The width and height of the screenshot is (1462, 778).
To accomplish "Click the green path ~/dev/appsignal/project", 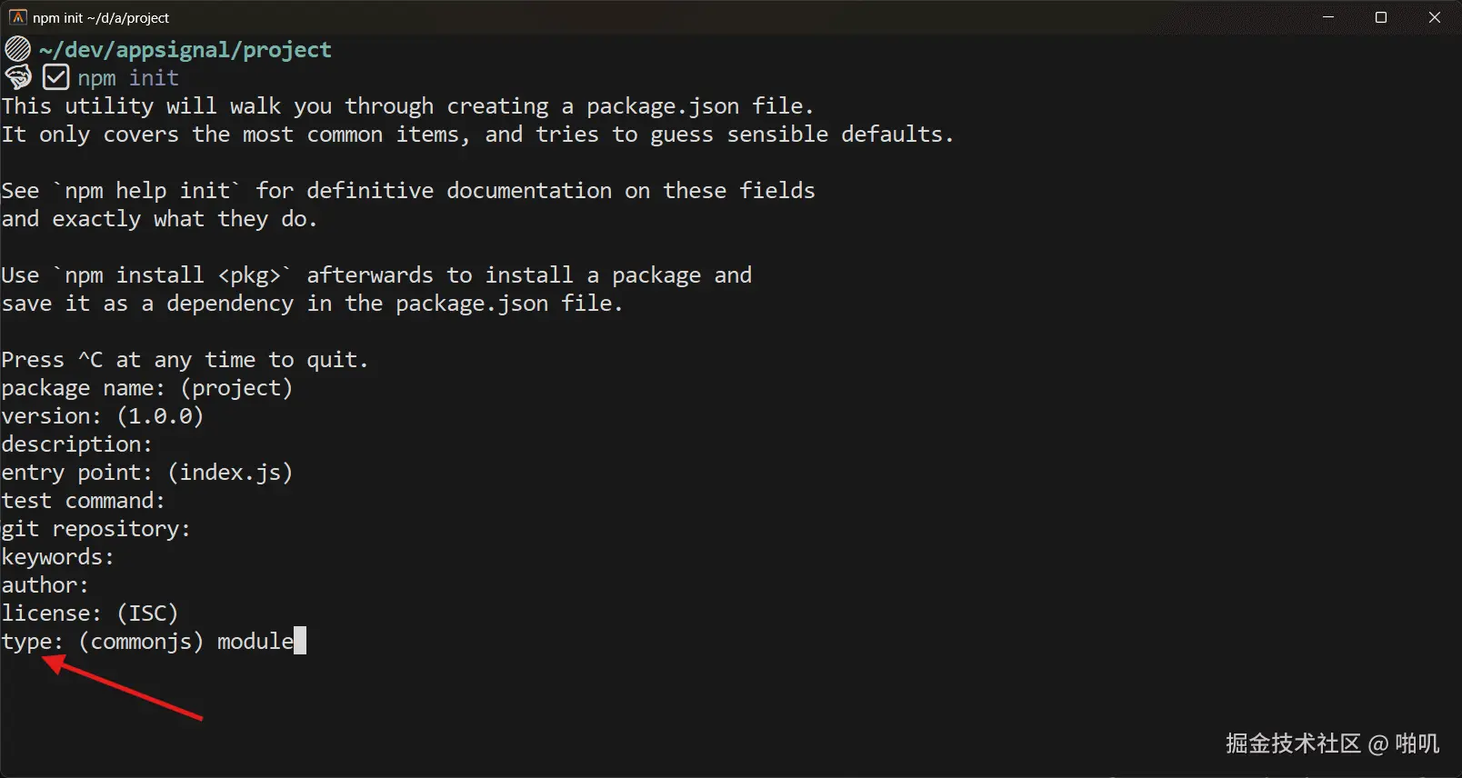I will [x=184, y=49].
